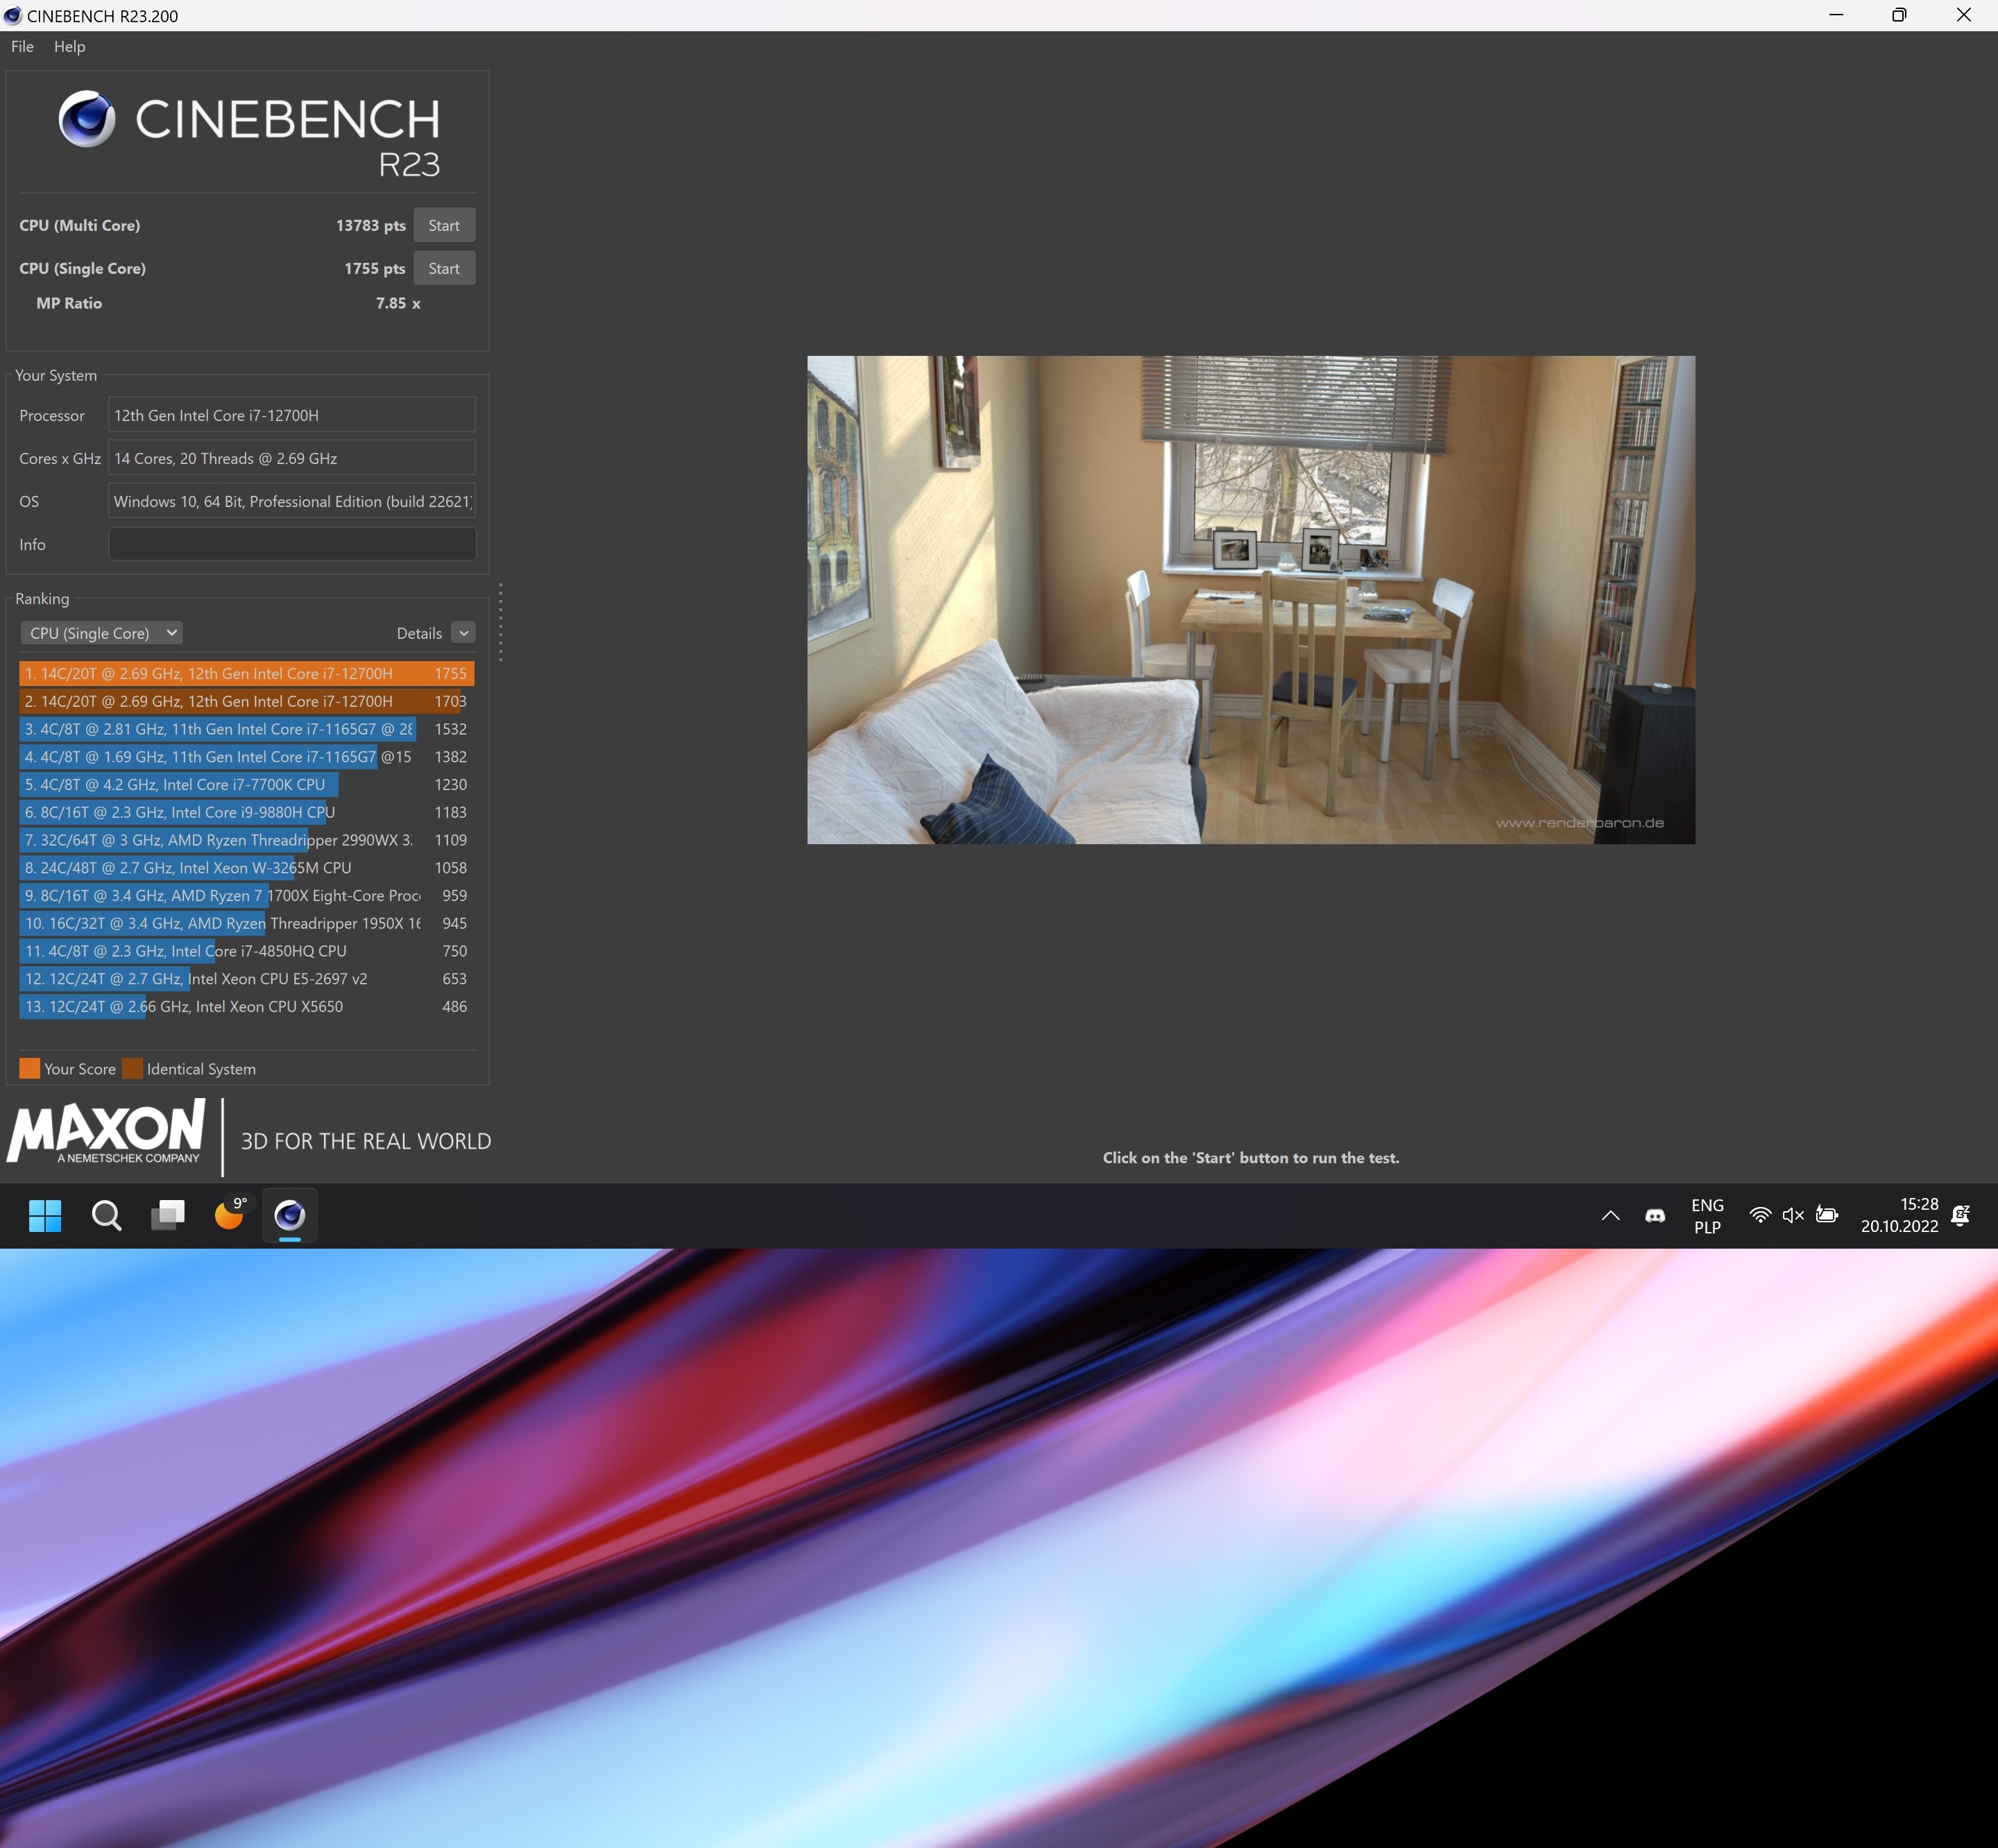This screenshot has width=1998, height=1848.
Task: Select ranking row 1 scoring 1755
Action: click(246, 673)
